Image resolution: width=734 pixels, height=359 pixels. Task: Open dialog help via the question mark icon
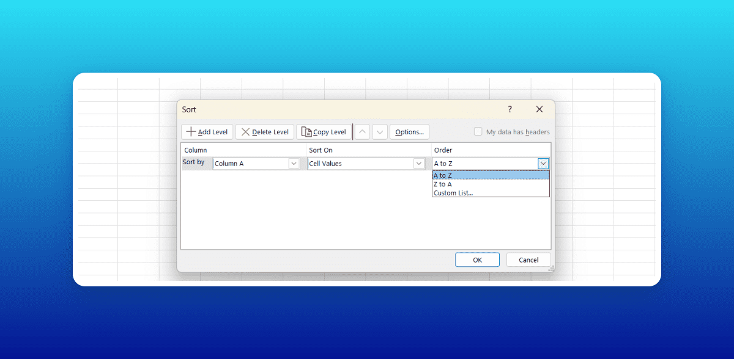click(x=510, y=109)
